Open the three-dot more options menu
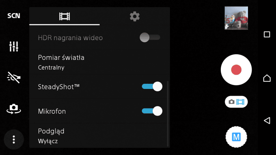This screenshot has width=276, height=155. 14,140
